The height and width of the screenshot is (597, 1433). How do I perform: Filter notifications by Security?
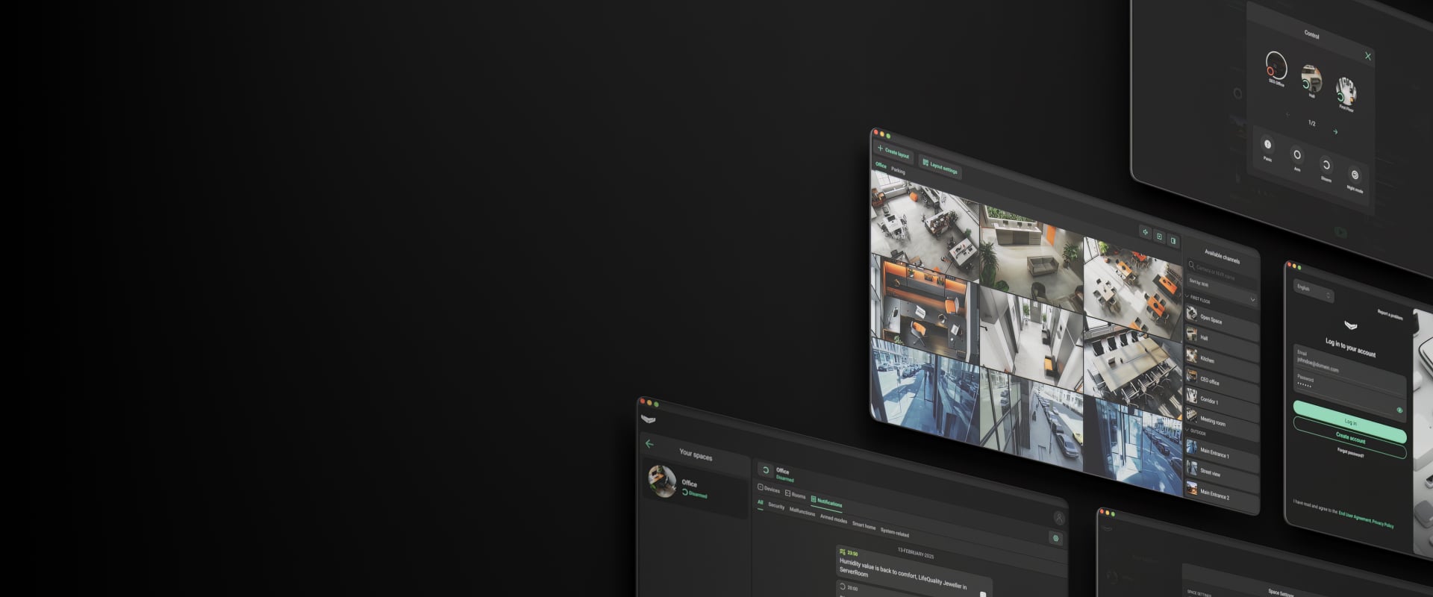[776, 506]
